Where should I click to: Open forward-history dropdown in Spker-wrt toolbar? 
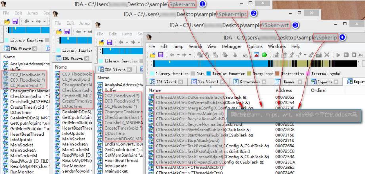139,42
